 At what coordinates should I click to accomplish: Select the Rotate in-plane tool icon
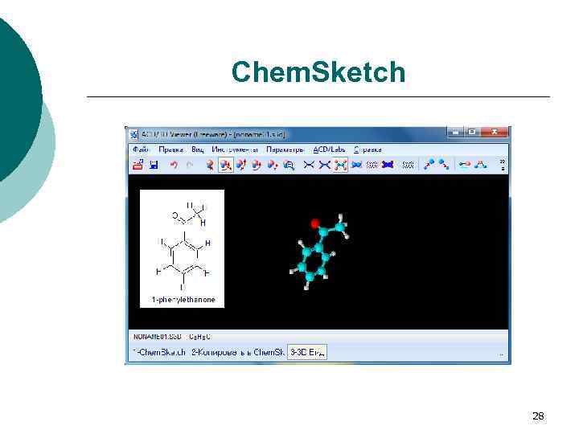pos(241,165)
